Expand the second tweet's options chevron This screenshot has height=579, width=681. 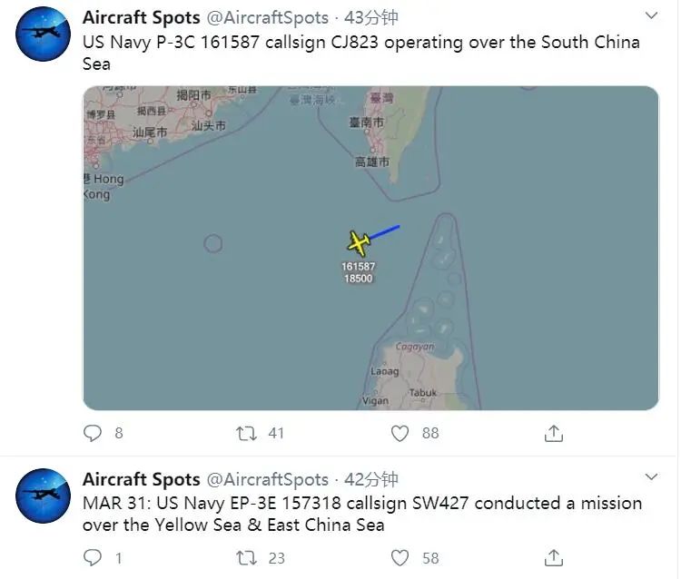coord(652,477)
